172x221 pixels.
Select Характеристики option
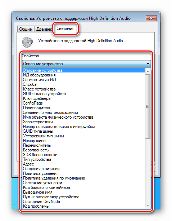click(83, 122)
